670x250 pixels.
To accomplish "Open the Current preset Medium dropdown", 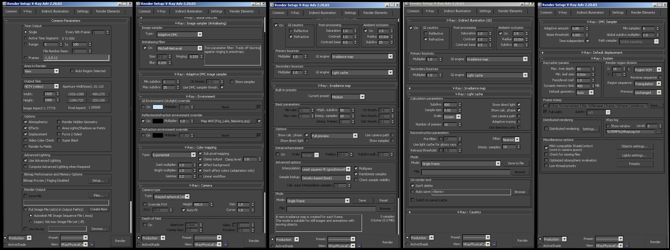I will (348, 97).
